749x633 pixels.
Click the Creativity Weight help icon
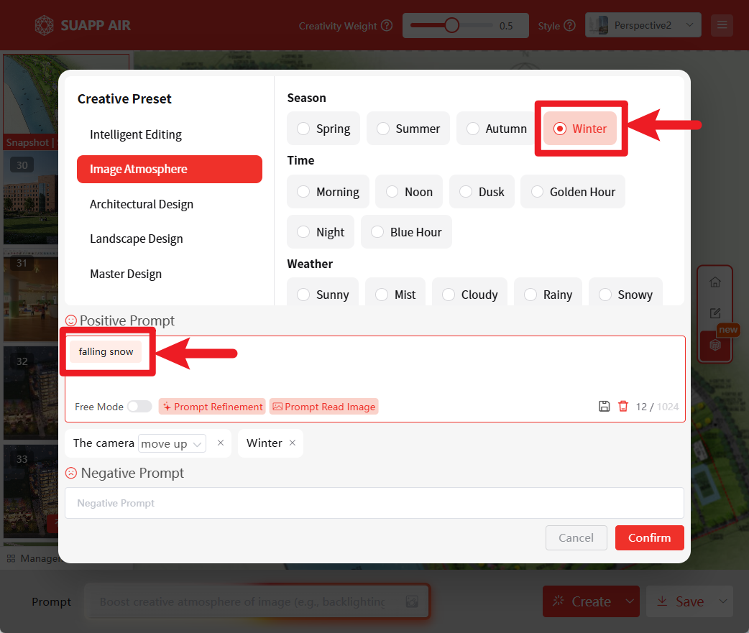click(387, 26)
